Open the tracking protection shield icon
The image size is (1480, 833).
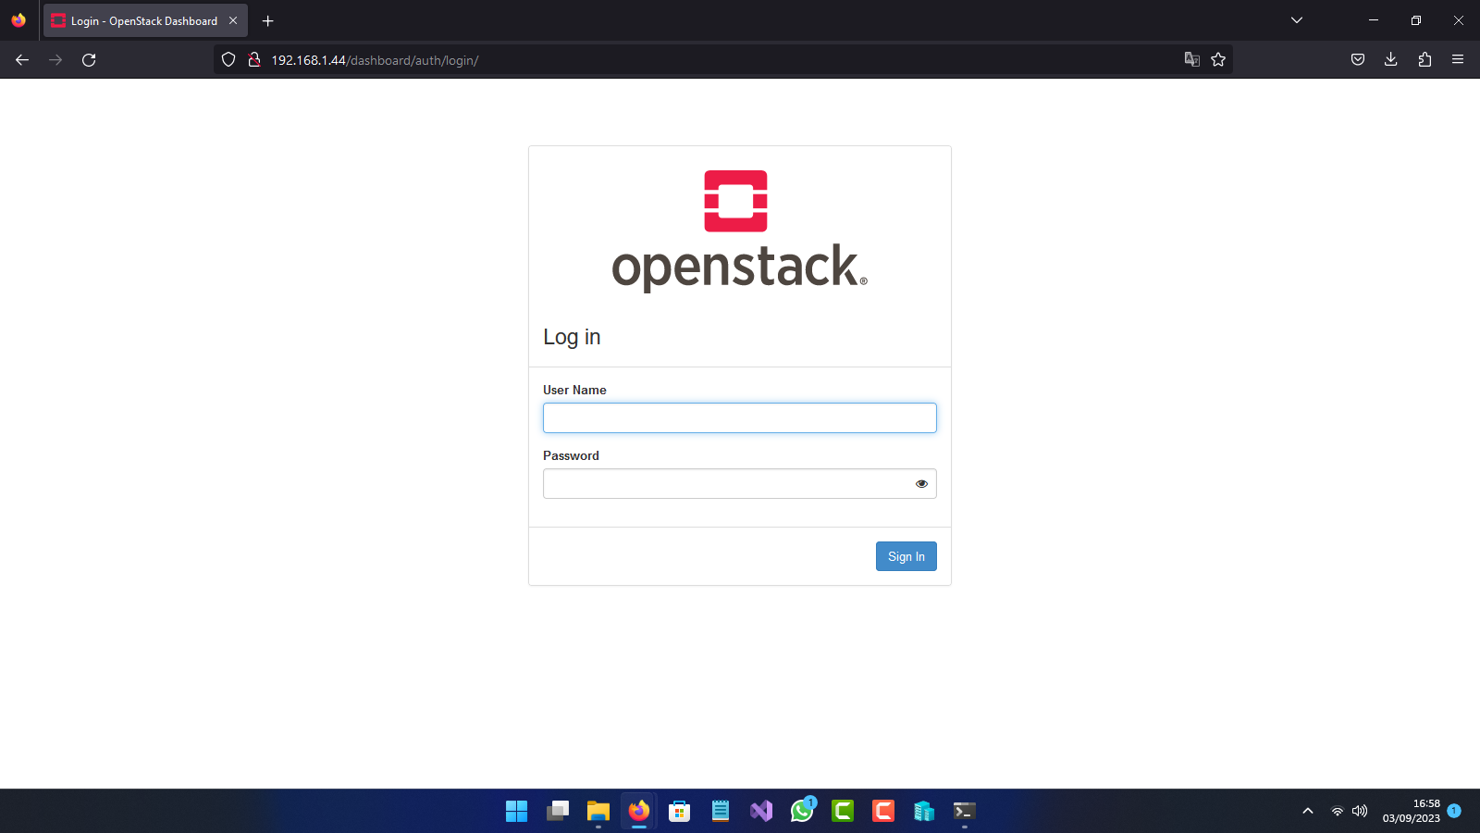pos(228,60)
